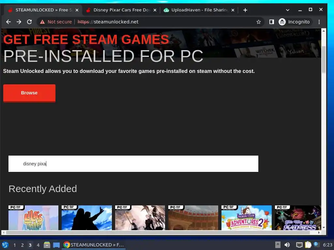Go forward using the browser forward arrow

pyautogui.click(x=19, y=22)
